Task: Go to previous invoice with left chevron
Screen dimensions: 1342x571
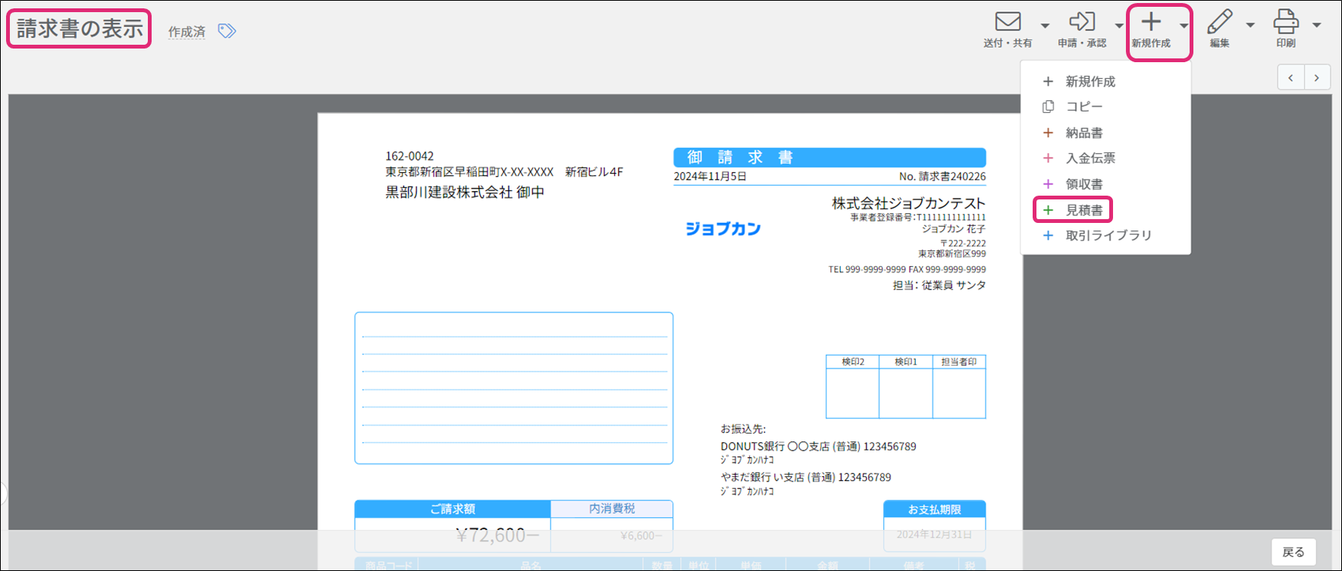Action: (x=1290, y=77)
